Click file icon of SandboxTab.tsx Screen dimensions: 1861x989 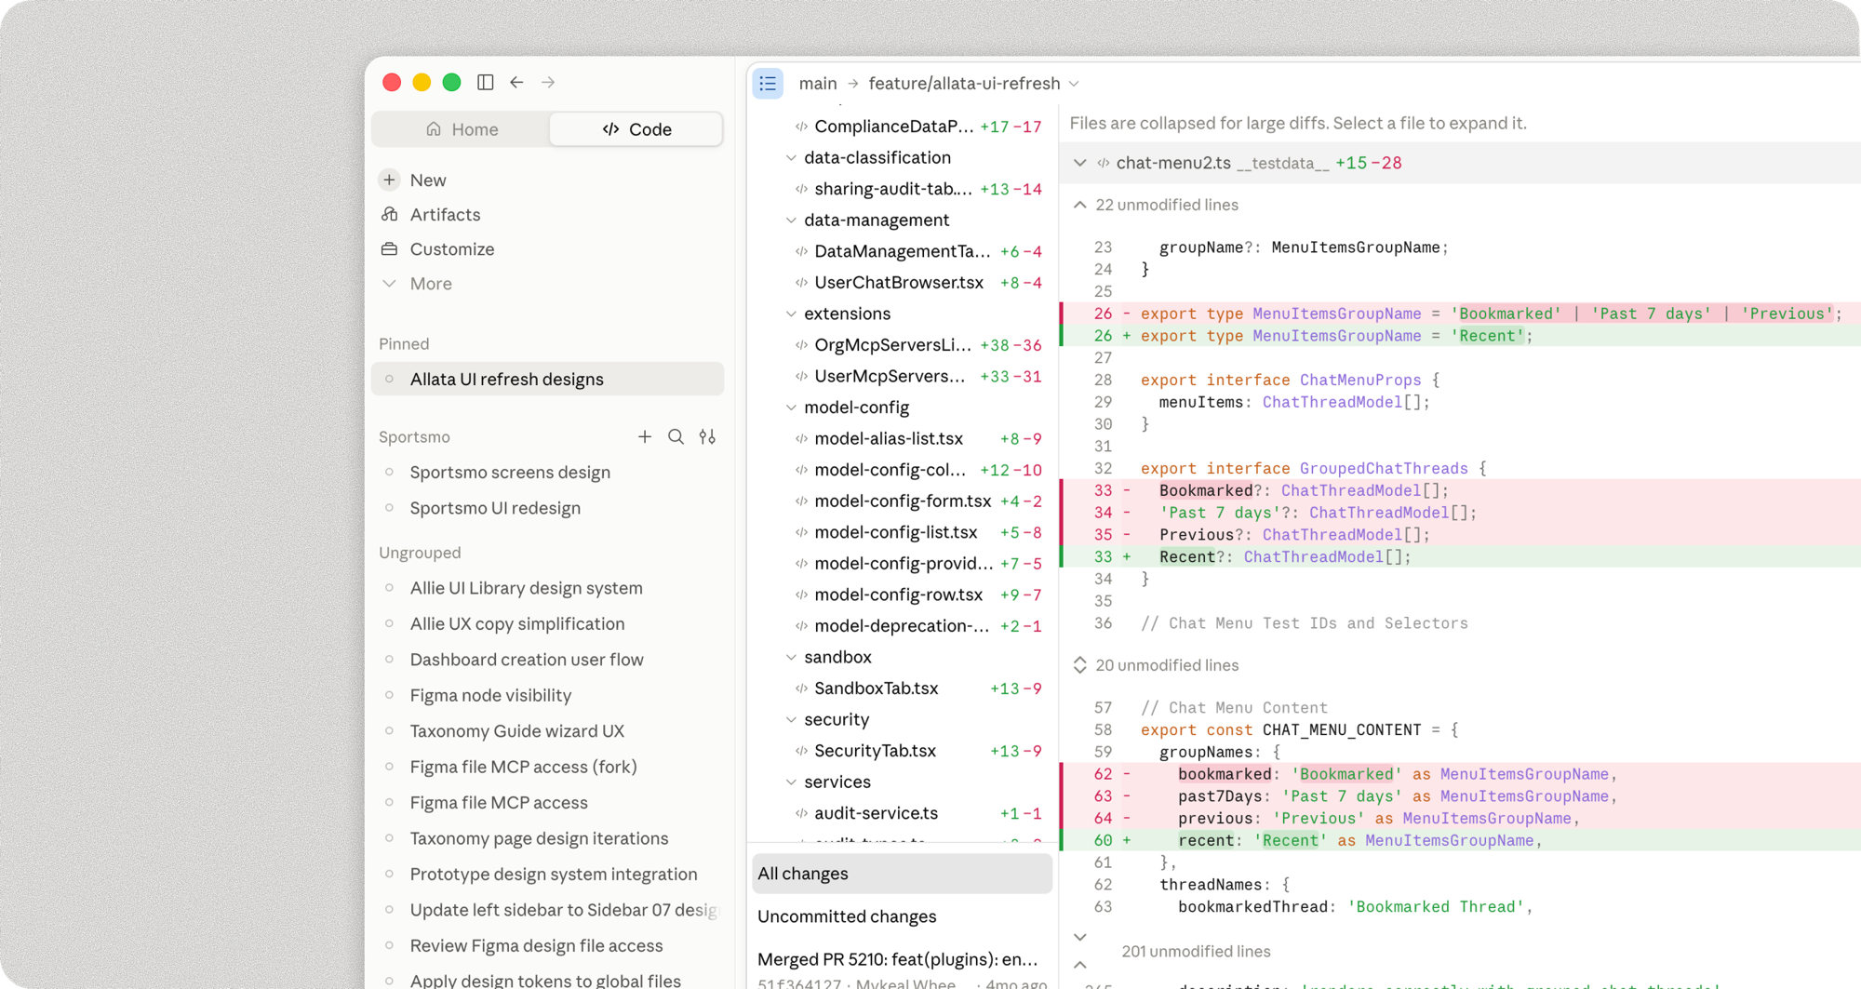801,688
